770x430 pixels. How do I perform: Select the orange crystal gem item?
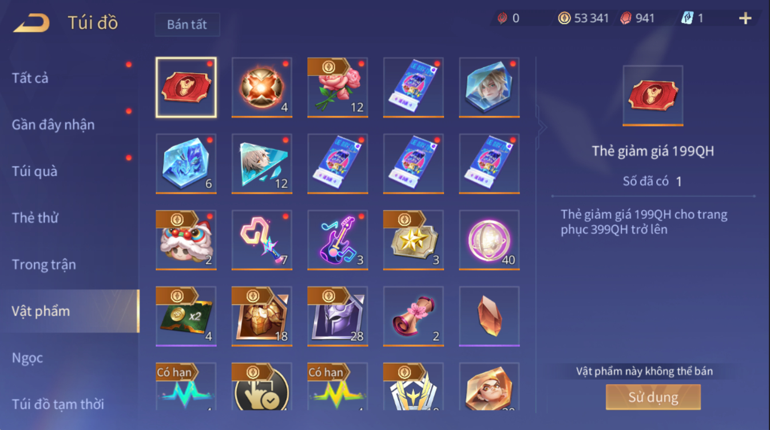(x=489, y=316)
